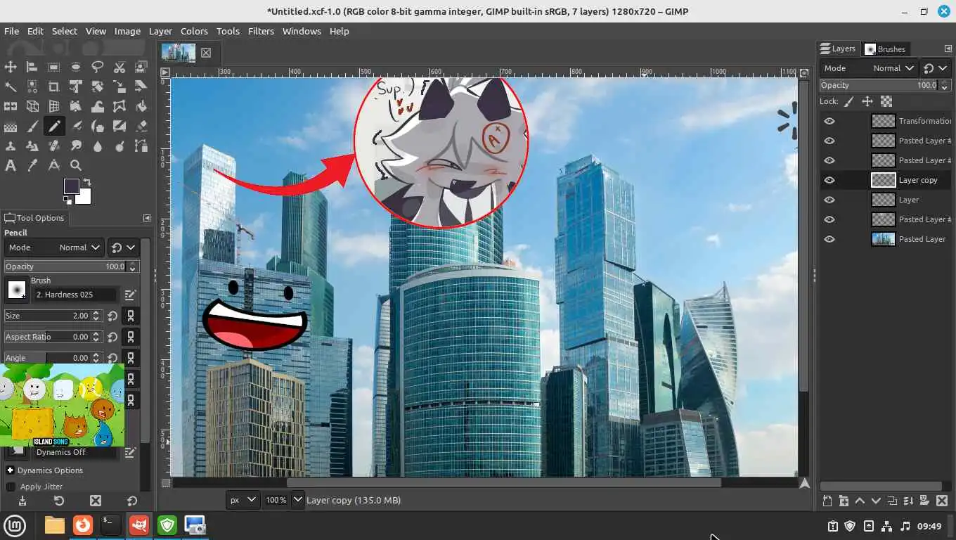The width and height of the screenshot is (956, 540).
Task: Click the white background color swatch
Action: [85, 198]
